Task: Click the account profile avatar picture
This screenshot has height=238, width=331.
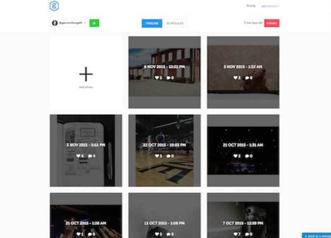Action: 55,23
